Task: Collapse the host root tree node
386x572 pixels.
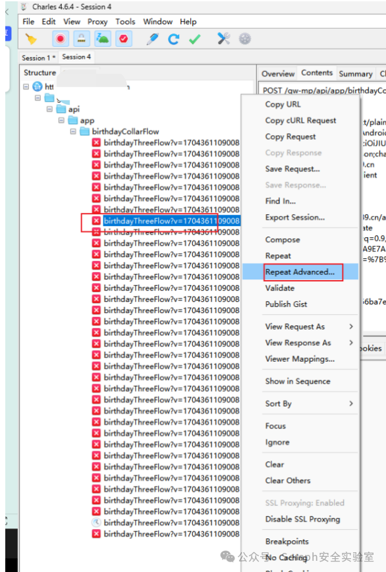Action: coord(26,87)
